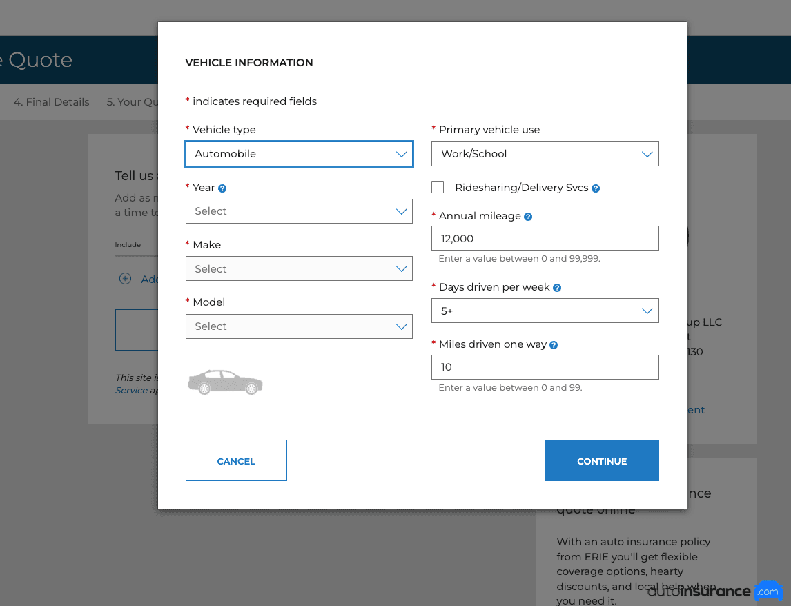This screenshot has width=791, height=606.
Task: Open the Vehicle type dropdown
Action: click(x=299, y=154)
